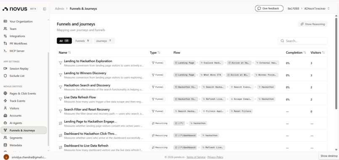Open Live Data Refresh Flow funnel
Image resolution: width=339 pixels, height=160 pixels.
[80, 97]
